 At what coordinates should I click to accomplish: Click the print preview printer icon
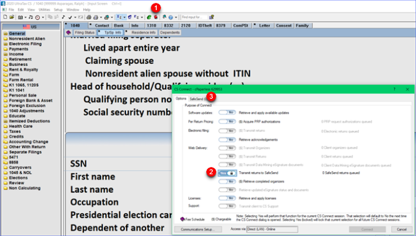pyautogui.click(x=96, y=17)
